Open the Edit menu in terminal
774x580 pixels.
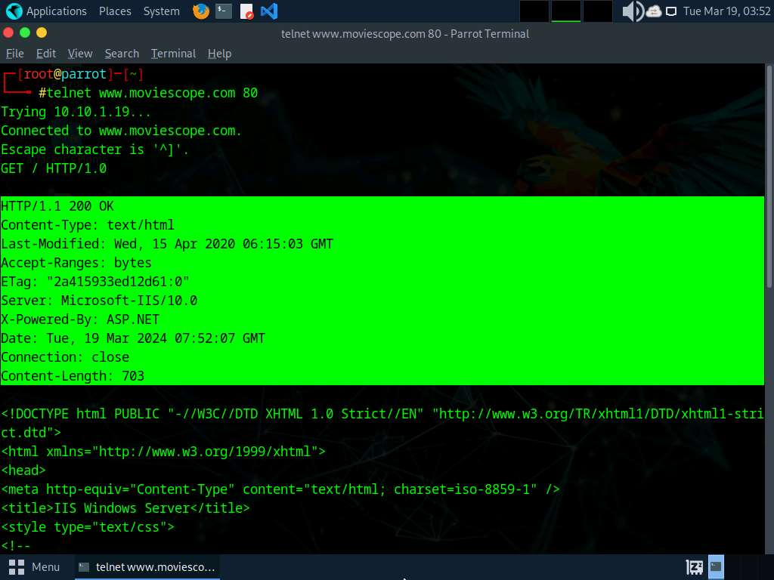[46, 54]
